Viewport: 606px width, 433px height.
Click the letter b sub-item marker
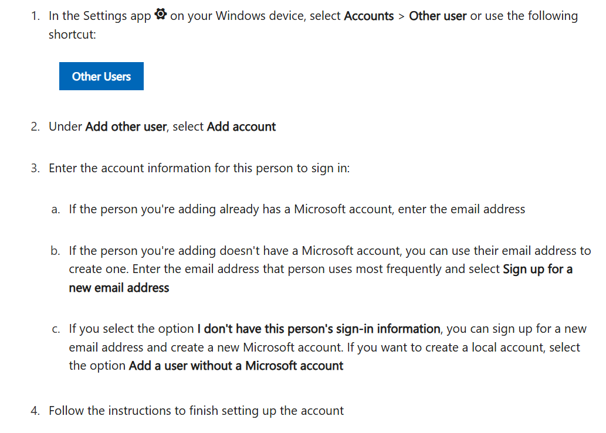coord(55,250)
